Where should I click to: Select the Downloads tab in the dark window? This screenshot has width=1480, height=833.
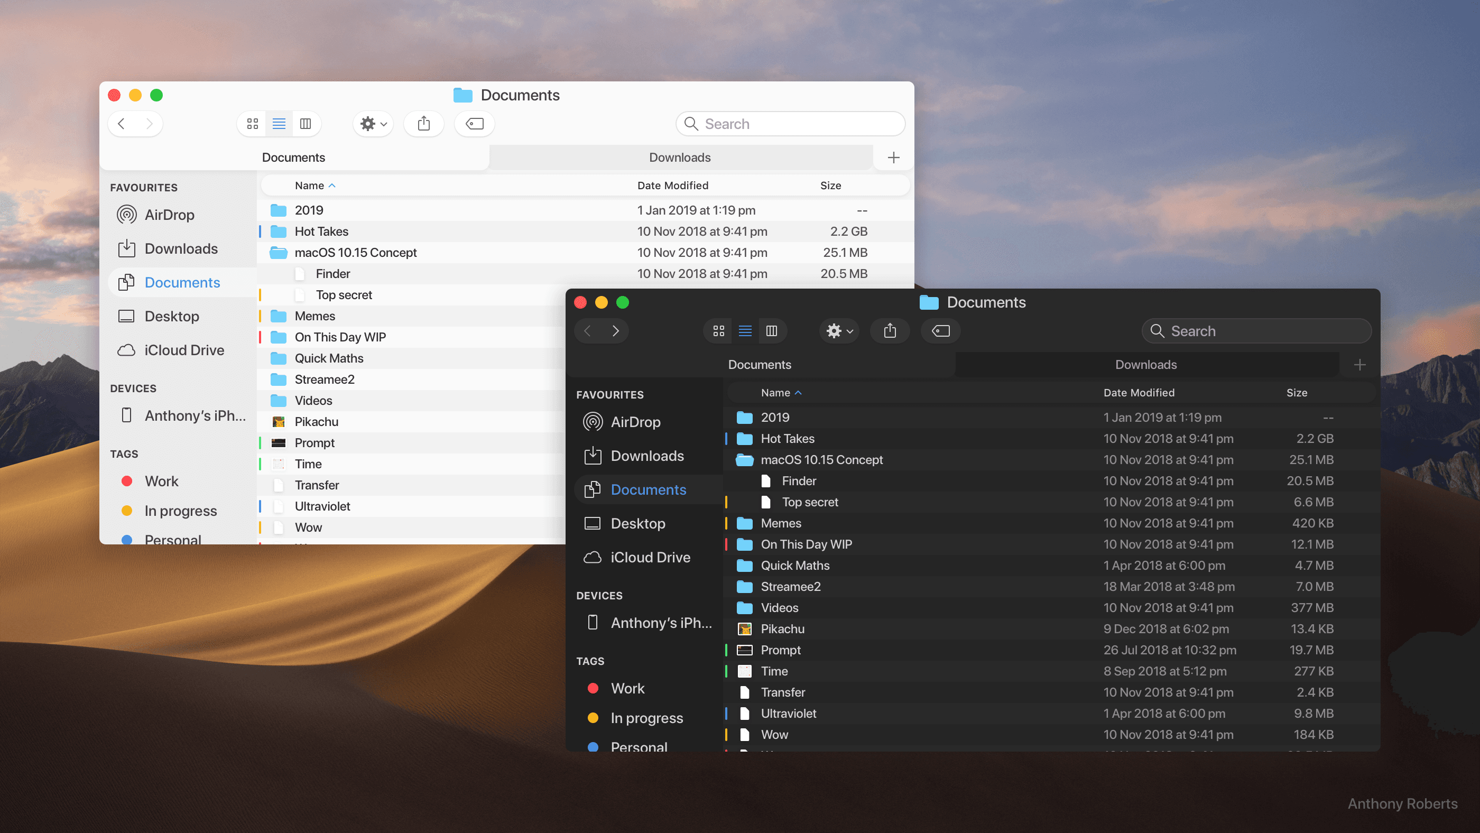[1146, 365]
